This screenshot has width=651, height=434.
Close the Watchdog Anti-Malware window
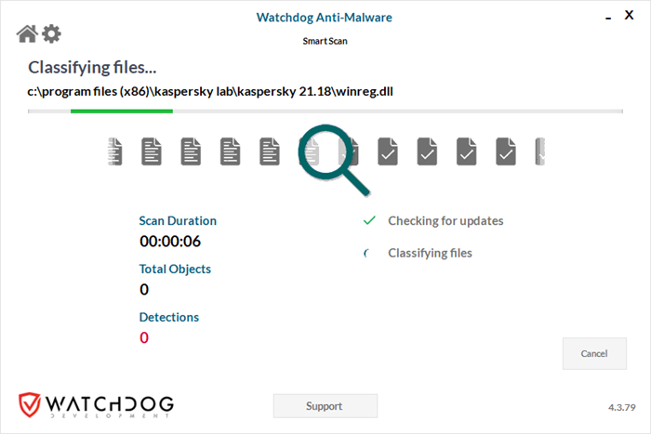(629, 15)
